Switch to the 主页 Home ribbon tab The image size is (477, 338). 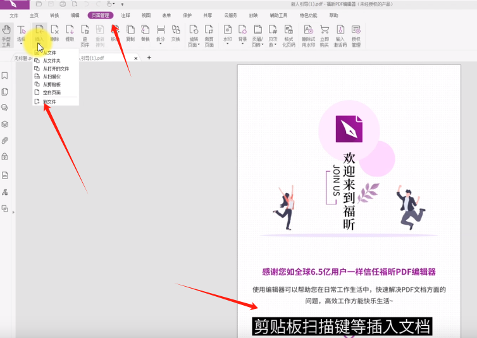(34, 15)
